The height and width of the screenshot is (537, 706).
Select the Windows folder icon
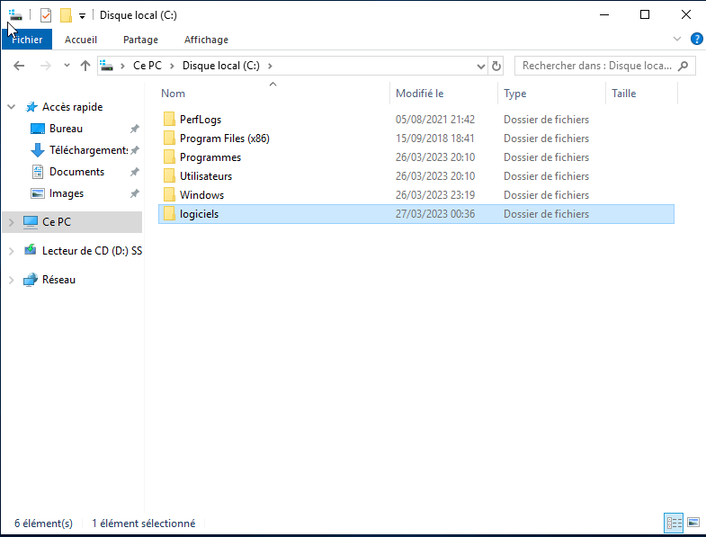click(168, 195)
